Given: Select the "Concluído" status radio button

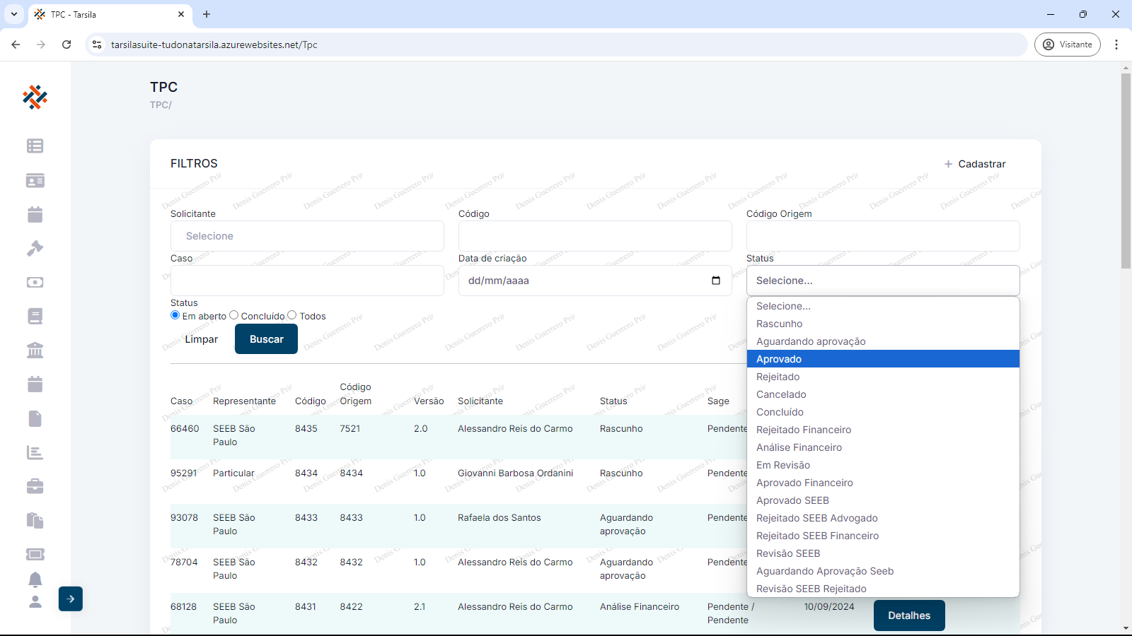Looking at the screenshot, I should [234, 315].
